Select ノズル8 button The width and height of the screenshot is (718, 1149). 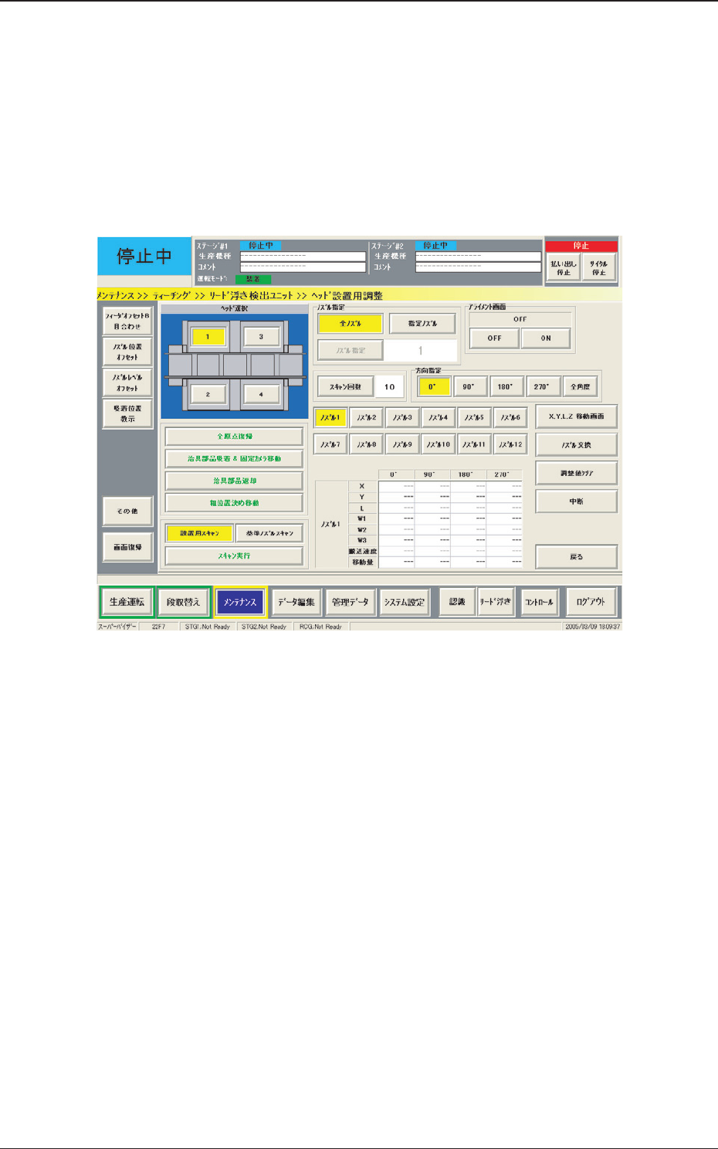(x=366, y=444)
